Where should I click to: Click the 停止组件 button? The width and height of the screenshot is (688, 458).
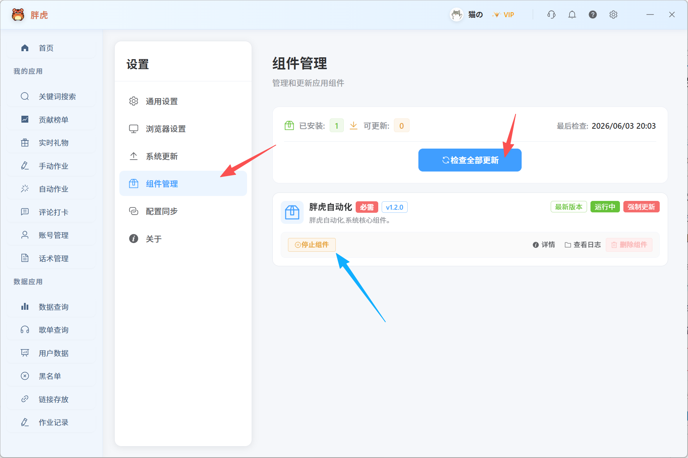[x=312, y=245]
